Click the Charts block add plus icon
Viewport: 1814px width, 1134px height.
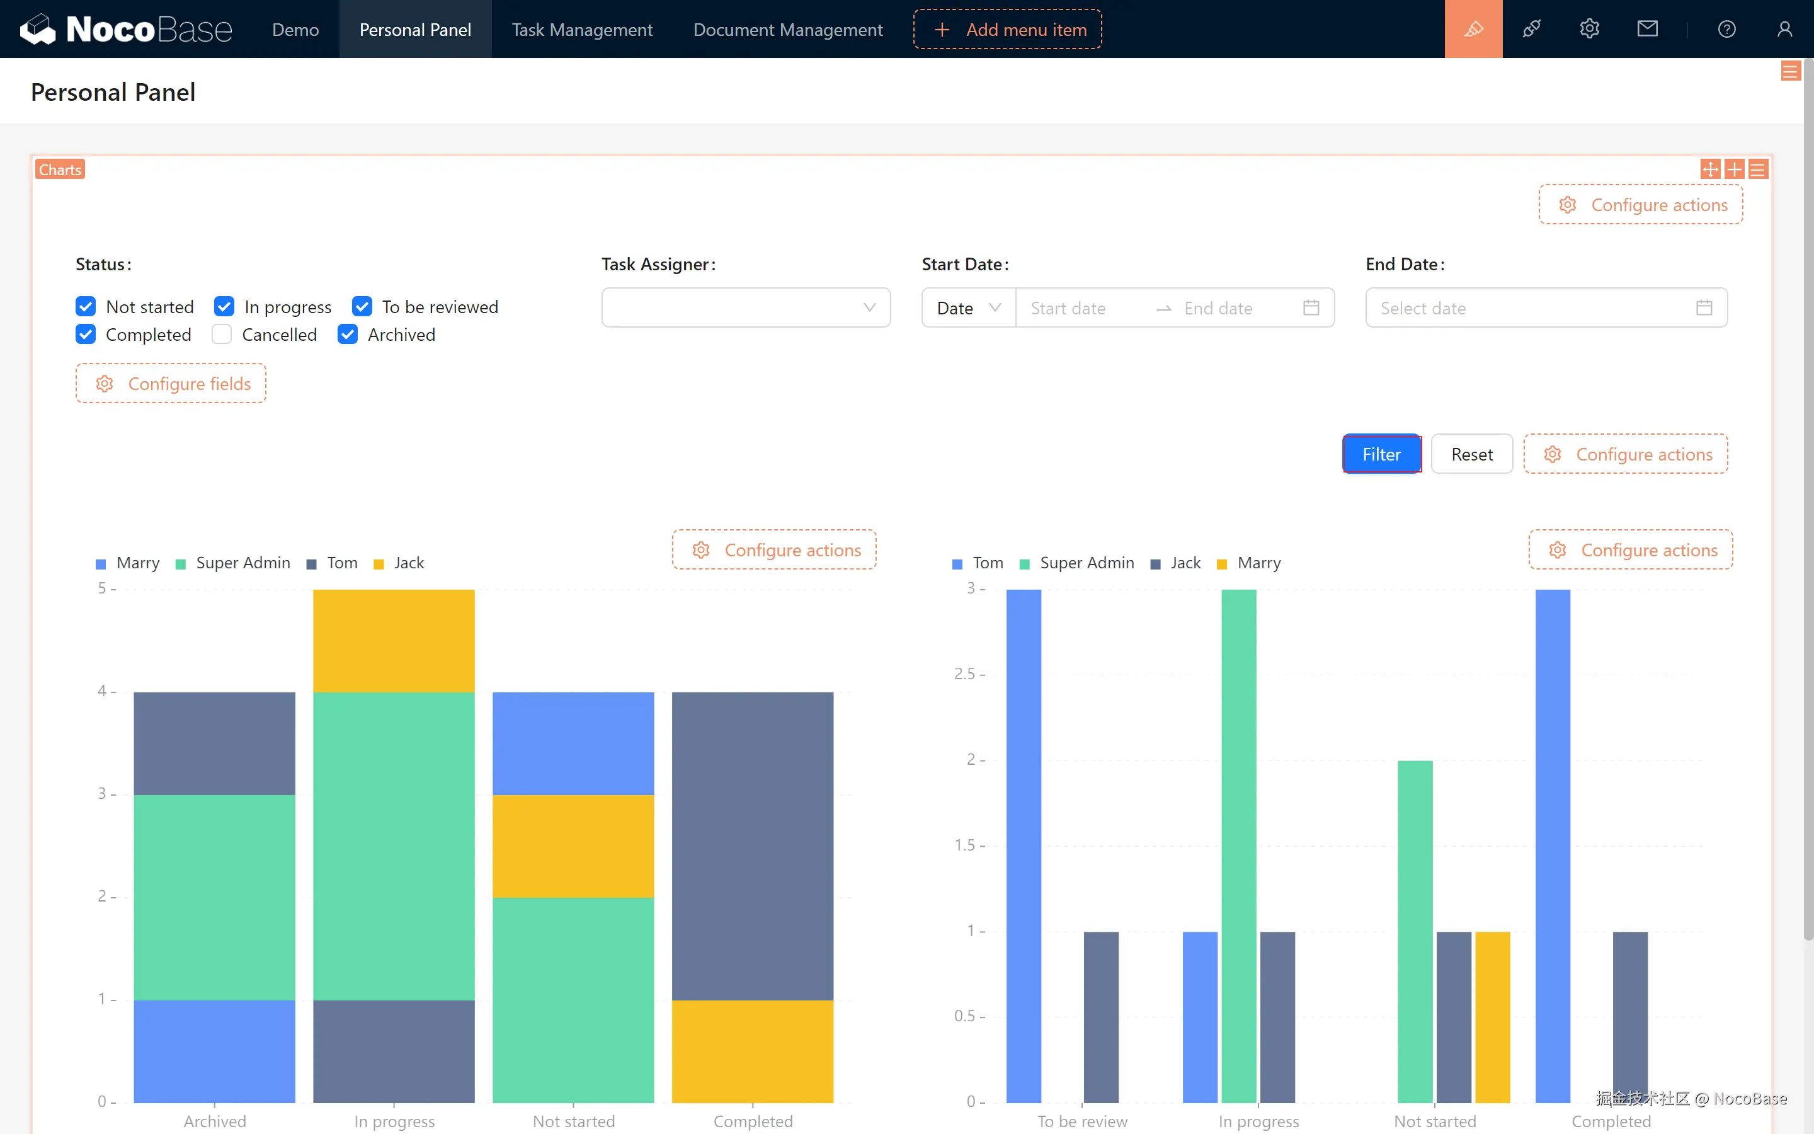pyautogui.click(x=1734, y=169)
